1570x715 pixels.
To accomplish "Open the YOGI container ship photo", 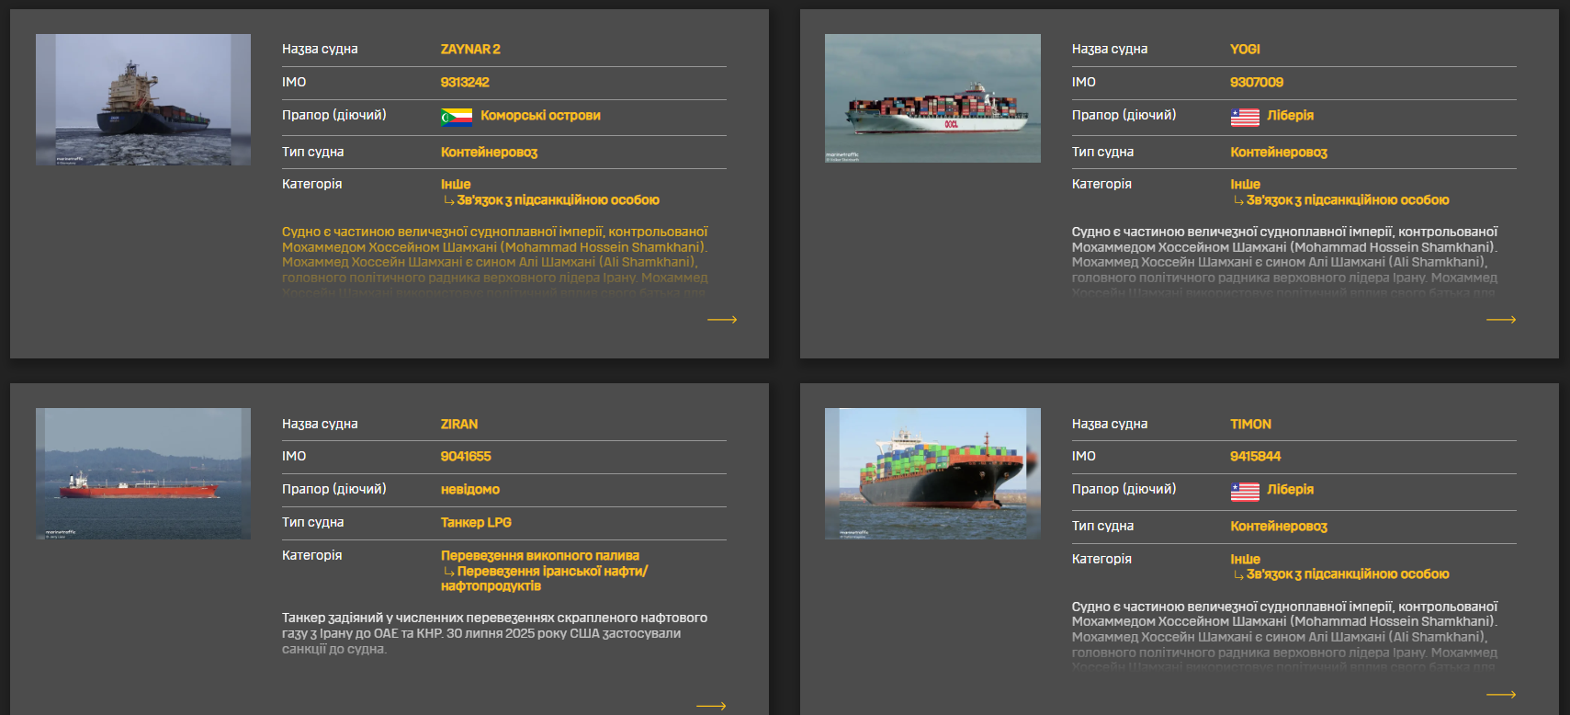I will tap(932, 98).
